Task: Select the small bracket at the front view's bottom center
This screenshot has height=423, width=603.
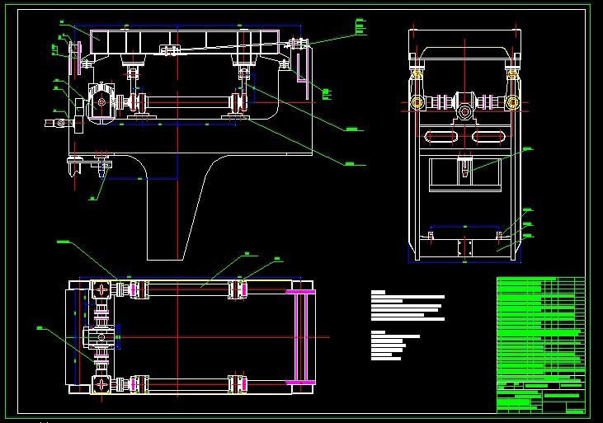Action: pyautogui.click(x=464, y=247)
